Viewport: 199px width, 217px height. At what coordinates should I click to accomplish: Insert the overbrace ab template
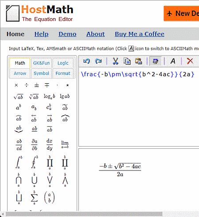pos(65,118)
